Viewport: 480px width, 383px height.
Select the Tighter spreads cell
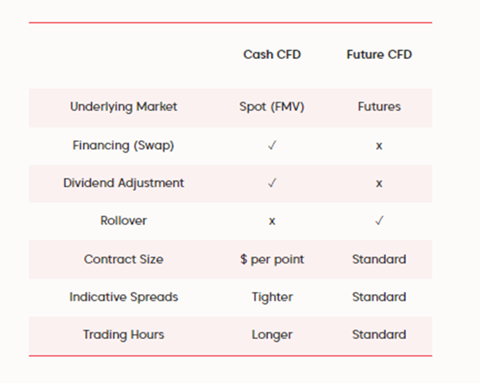[272, 297]
